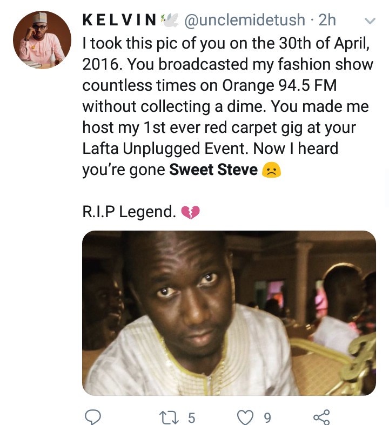
Task: View the attached photo of the man
Action: click(x=229, y=313)
